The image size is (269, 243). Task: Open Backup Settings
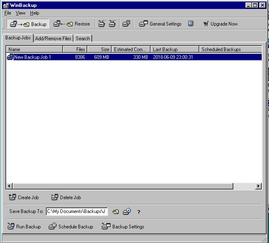[123, 226]
